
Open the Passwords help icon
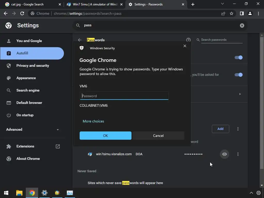[x=188, y=40]
